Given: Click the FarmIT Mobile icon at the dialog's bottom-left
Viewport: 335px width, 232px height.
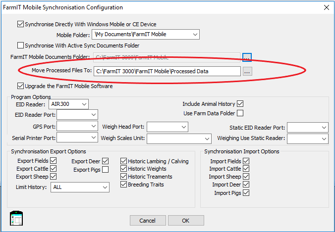Looking at the screenshot, I should [x=16, y=218].
